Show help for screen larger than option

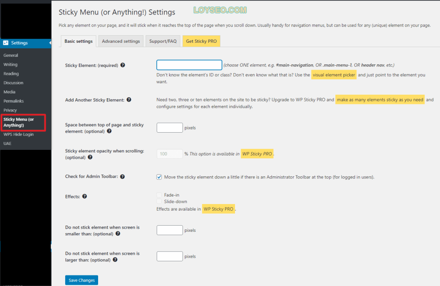115,260
